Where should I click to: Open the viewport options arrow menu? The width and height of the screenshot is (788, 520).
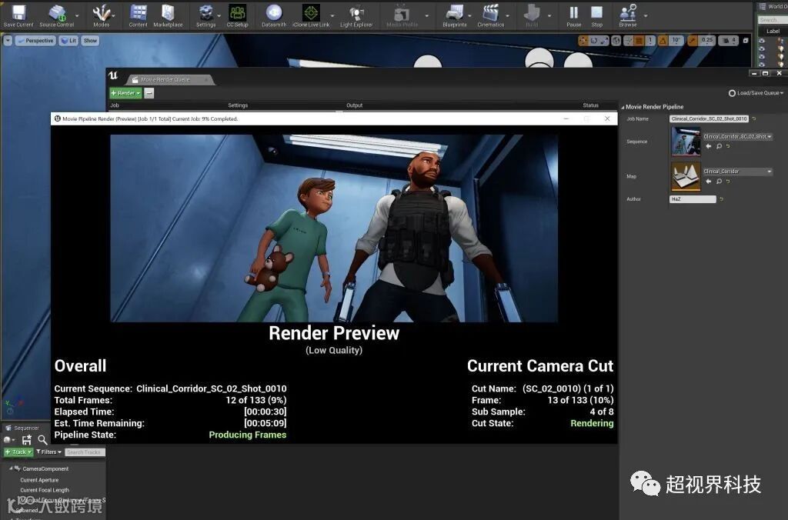click(8, 41)
